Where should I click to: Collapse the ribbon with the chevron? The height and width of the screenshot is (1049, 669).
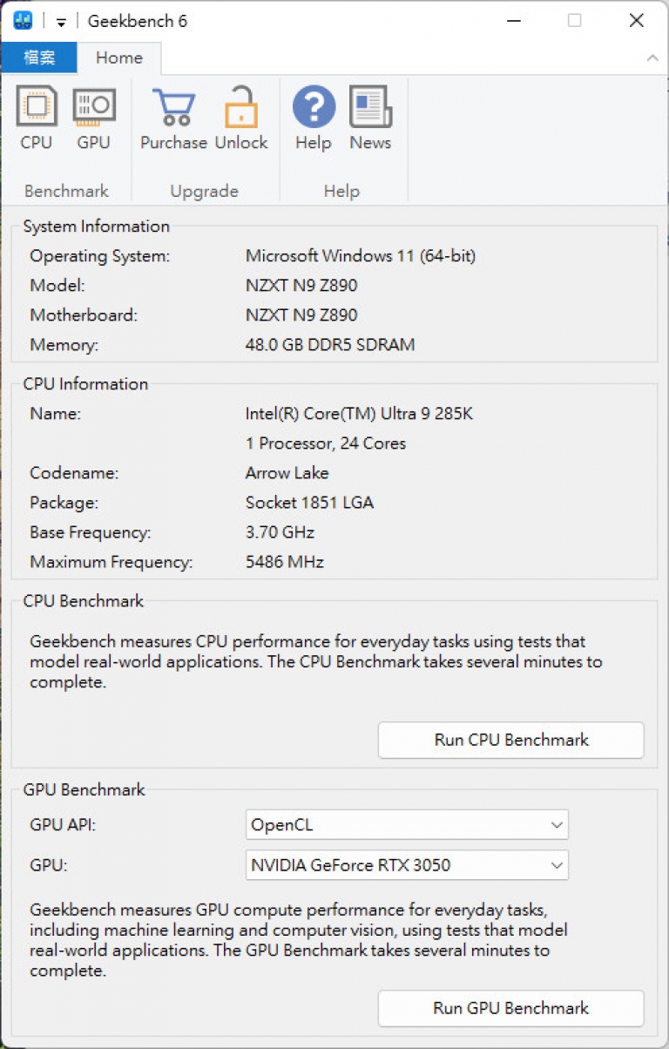[x=652, y=58]
